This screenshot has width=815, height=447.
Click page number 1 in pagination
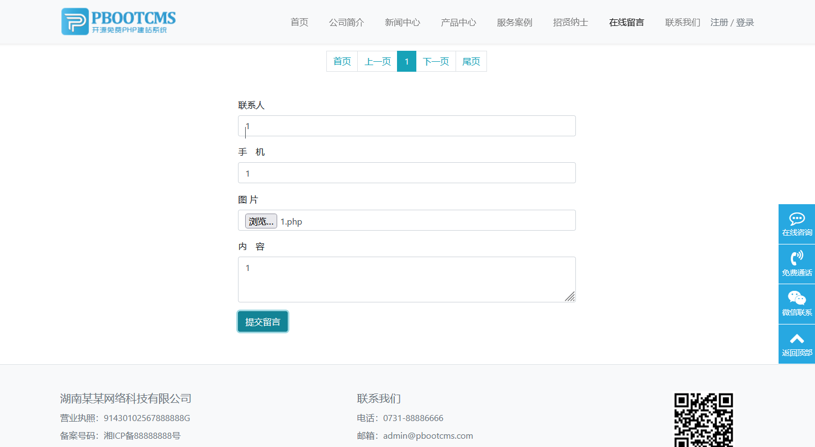[x=406, y=61]
